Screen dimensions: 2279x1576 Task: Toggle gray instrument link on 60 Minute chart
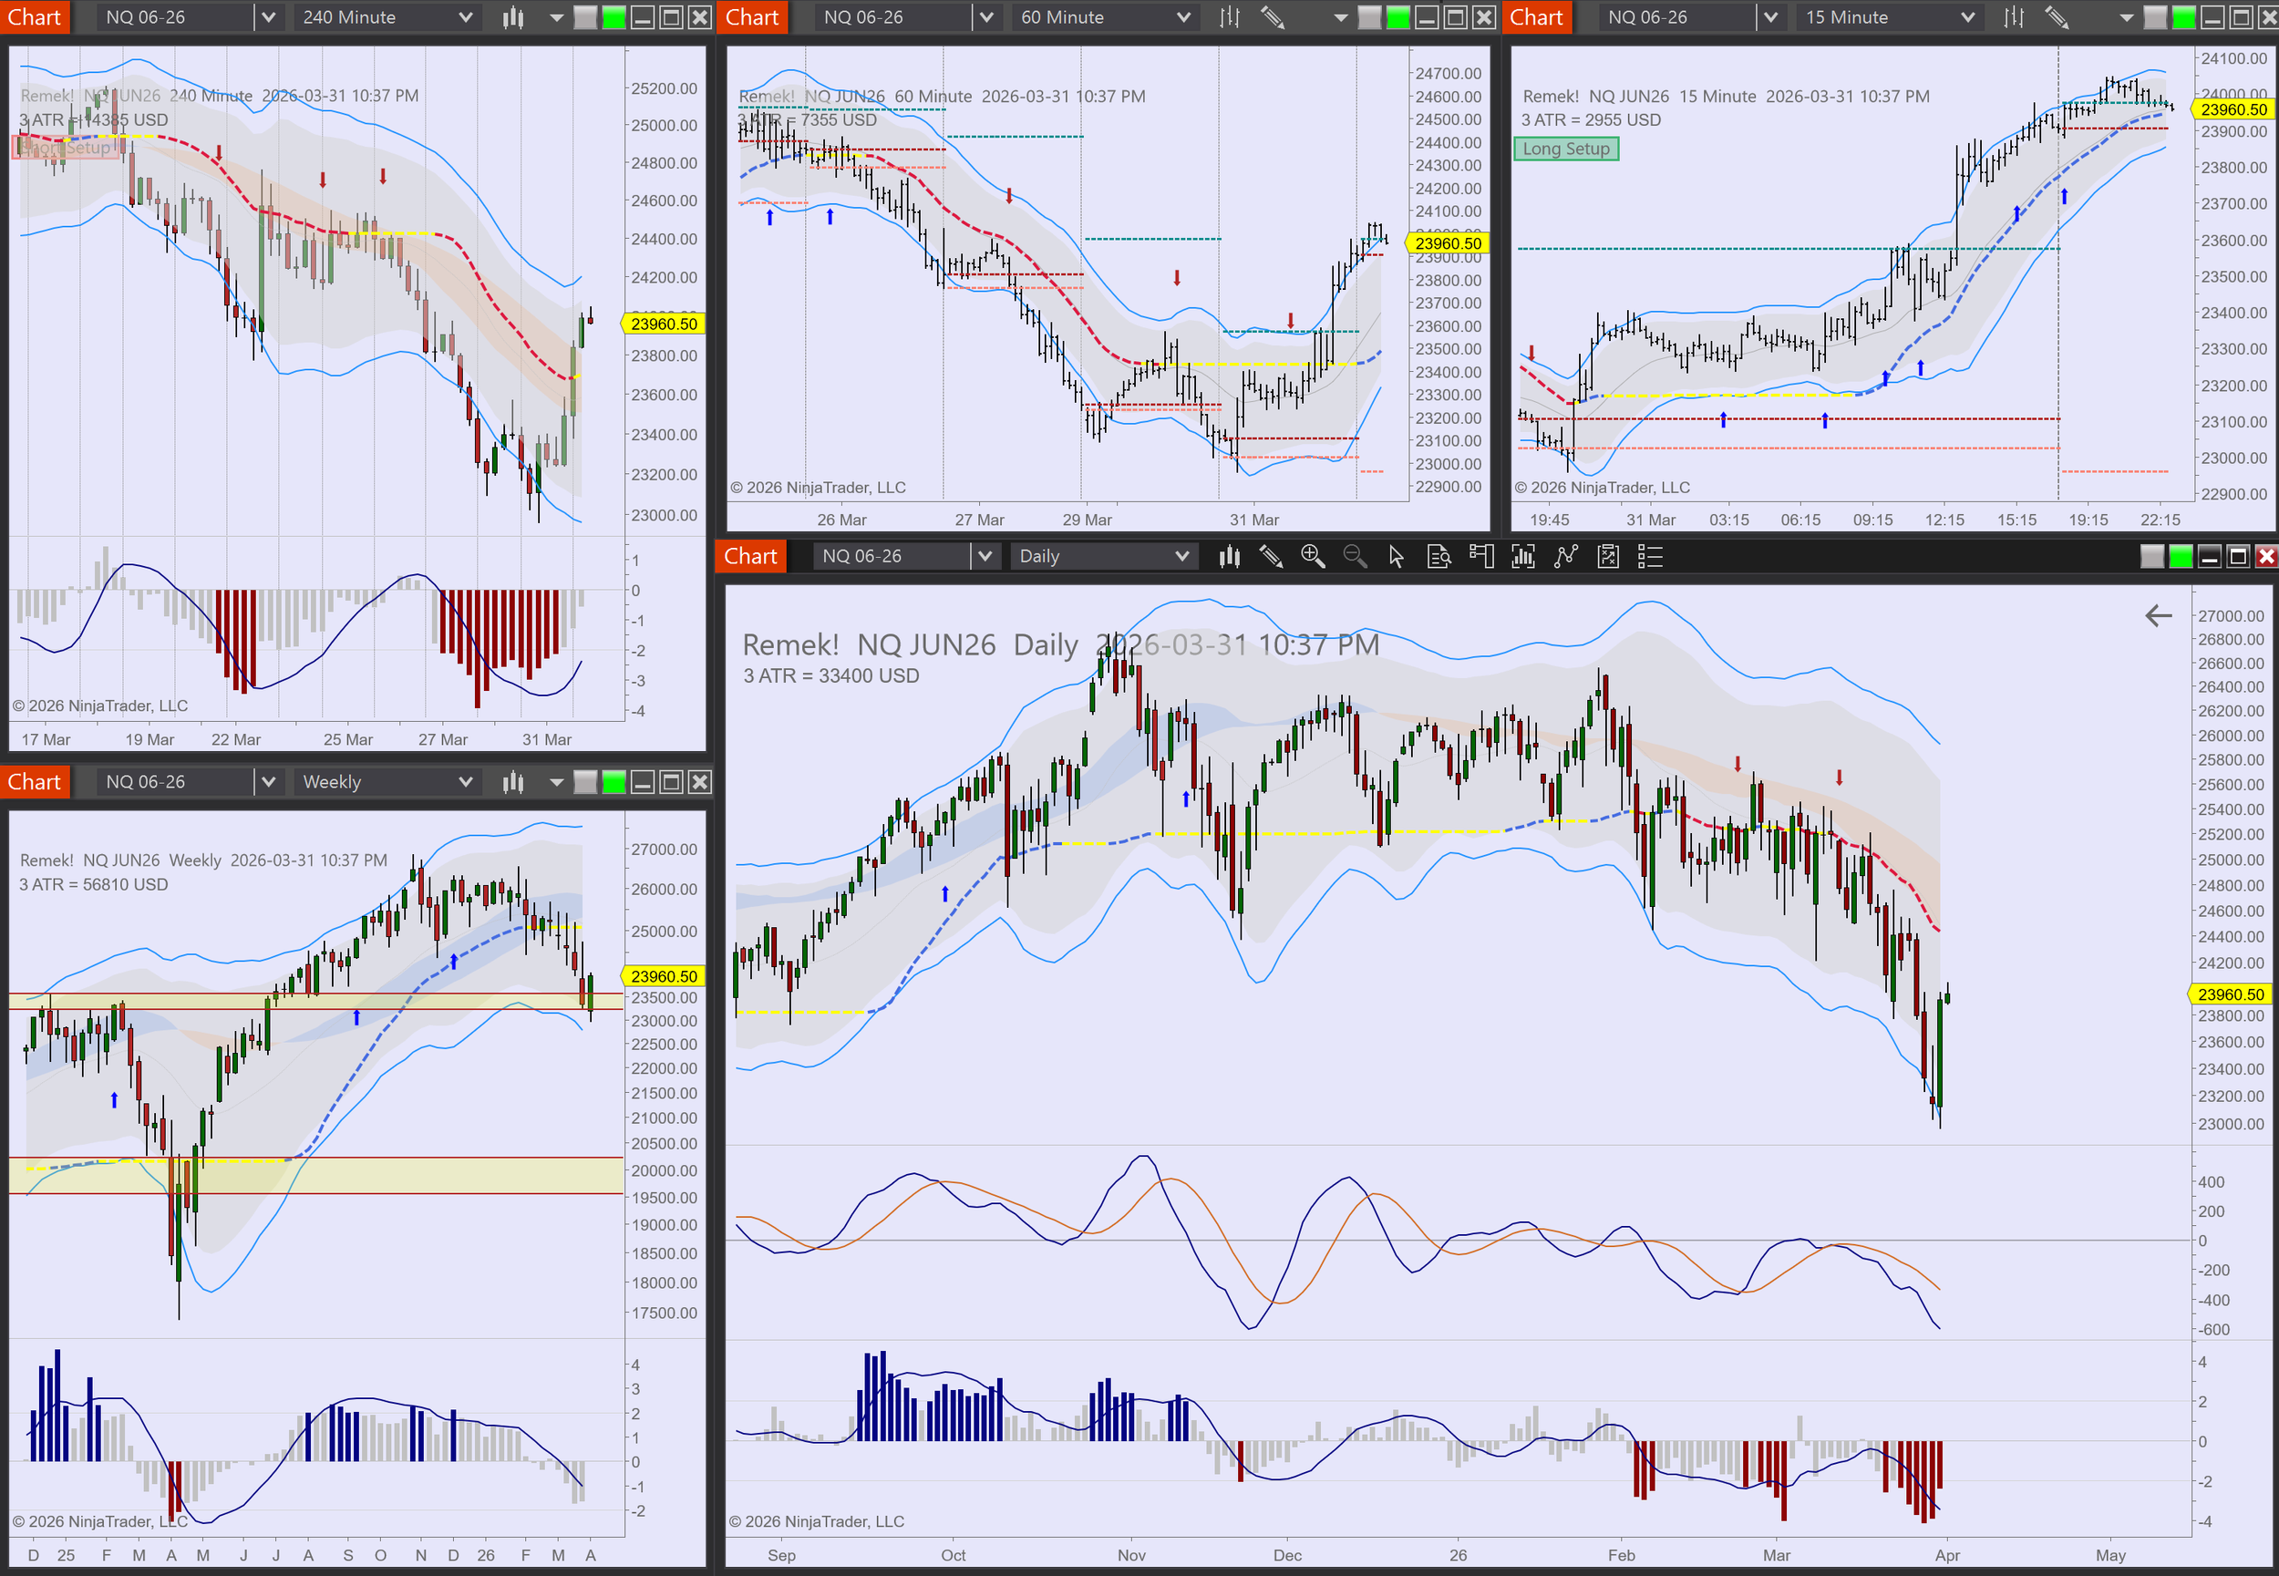pyautogui.click(x=1369, y=16)
